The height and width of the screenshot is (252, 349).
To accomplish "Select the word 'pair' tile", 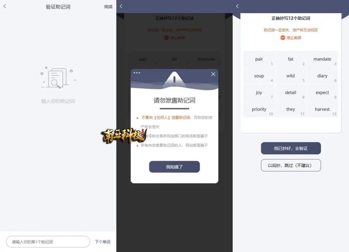I will tap(259, 59).
